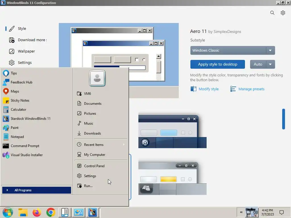The image size is (291, 218).
Task: Click the Windows Start orb
Action: coord(8,212)
